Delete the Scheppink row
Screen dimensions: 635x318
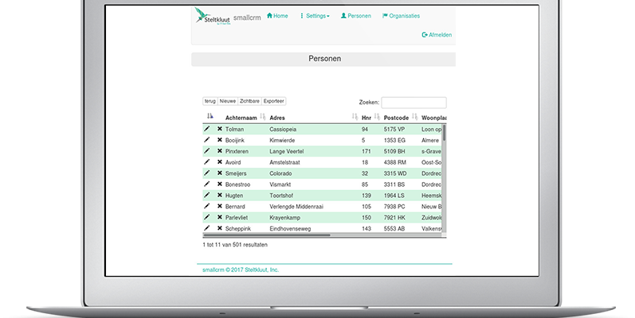click(219, 228)
